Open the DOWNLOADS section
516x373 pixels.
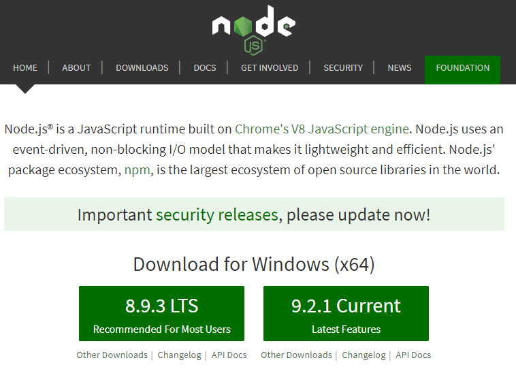click(142, 68)
